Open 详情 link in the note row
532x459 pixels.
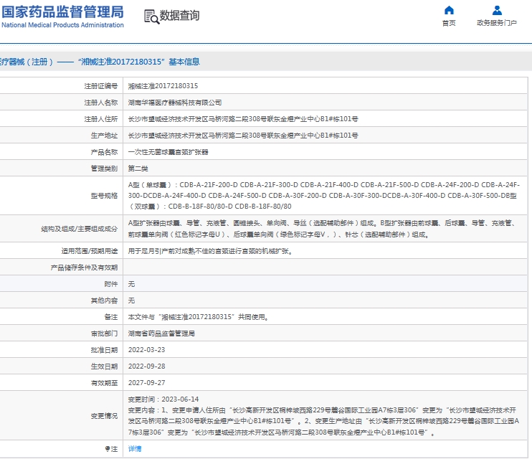pos(135,448)
